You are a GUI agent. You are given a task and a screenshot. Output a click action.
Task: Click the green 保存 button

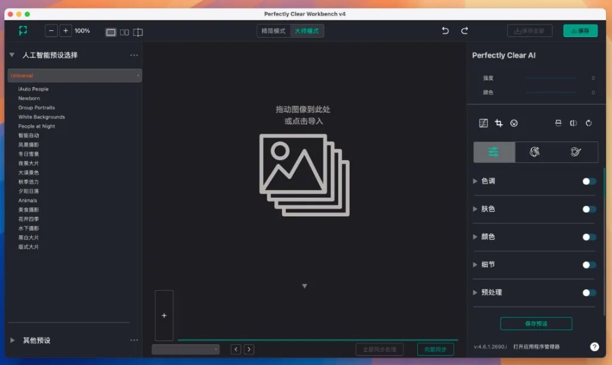coord(580,31)
